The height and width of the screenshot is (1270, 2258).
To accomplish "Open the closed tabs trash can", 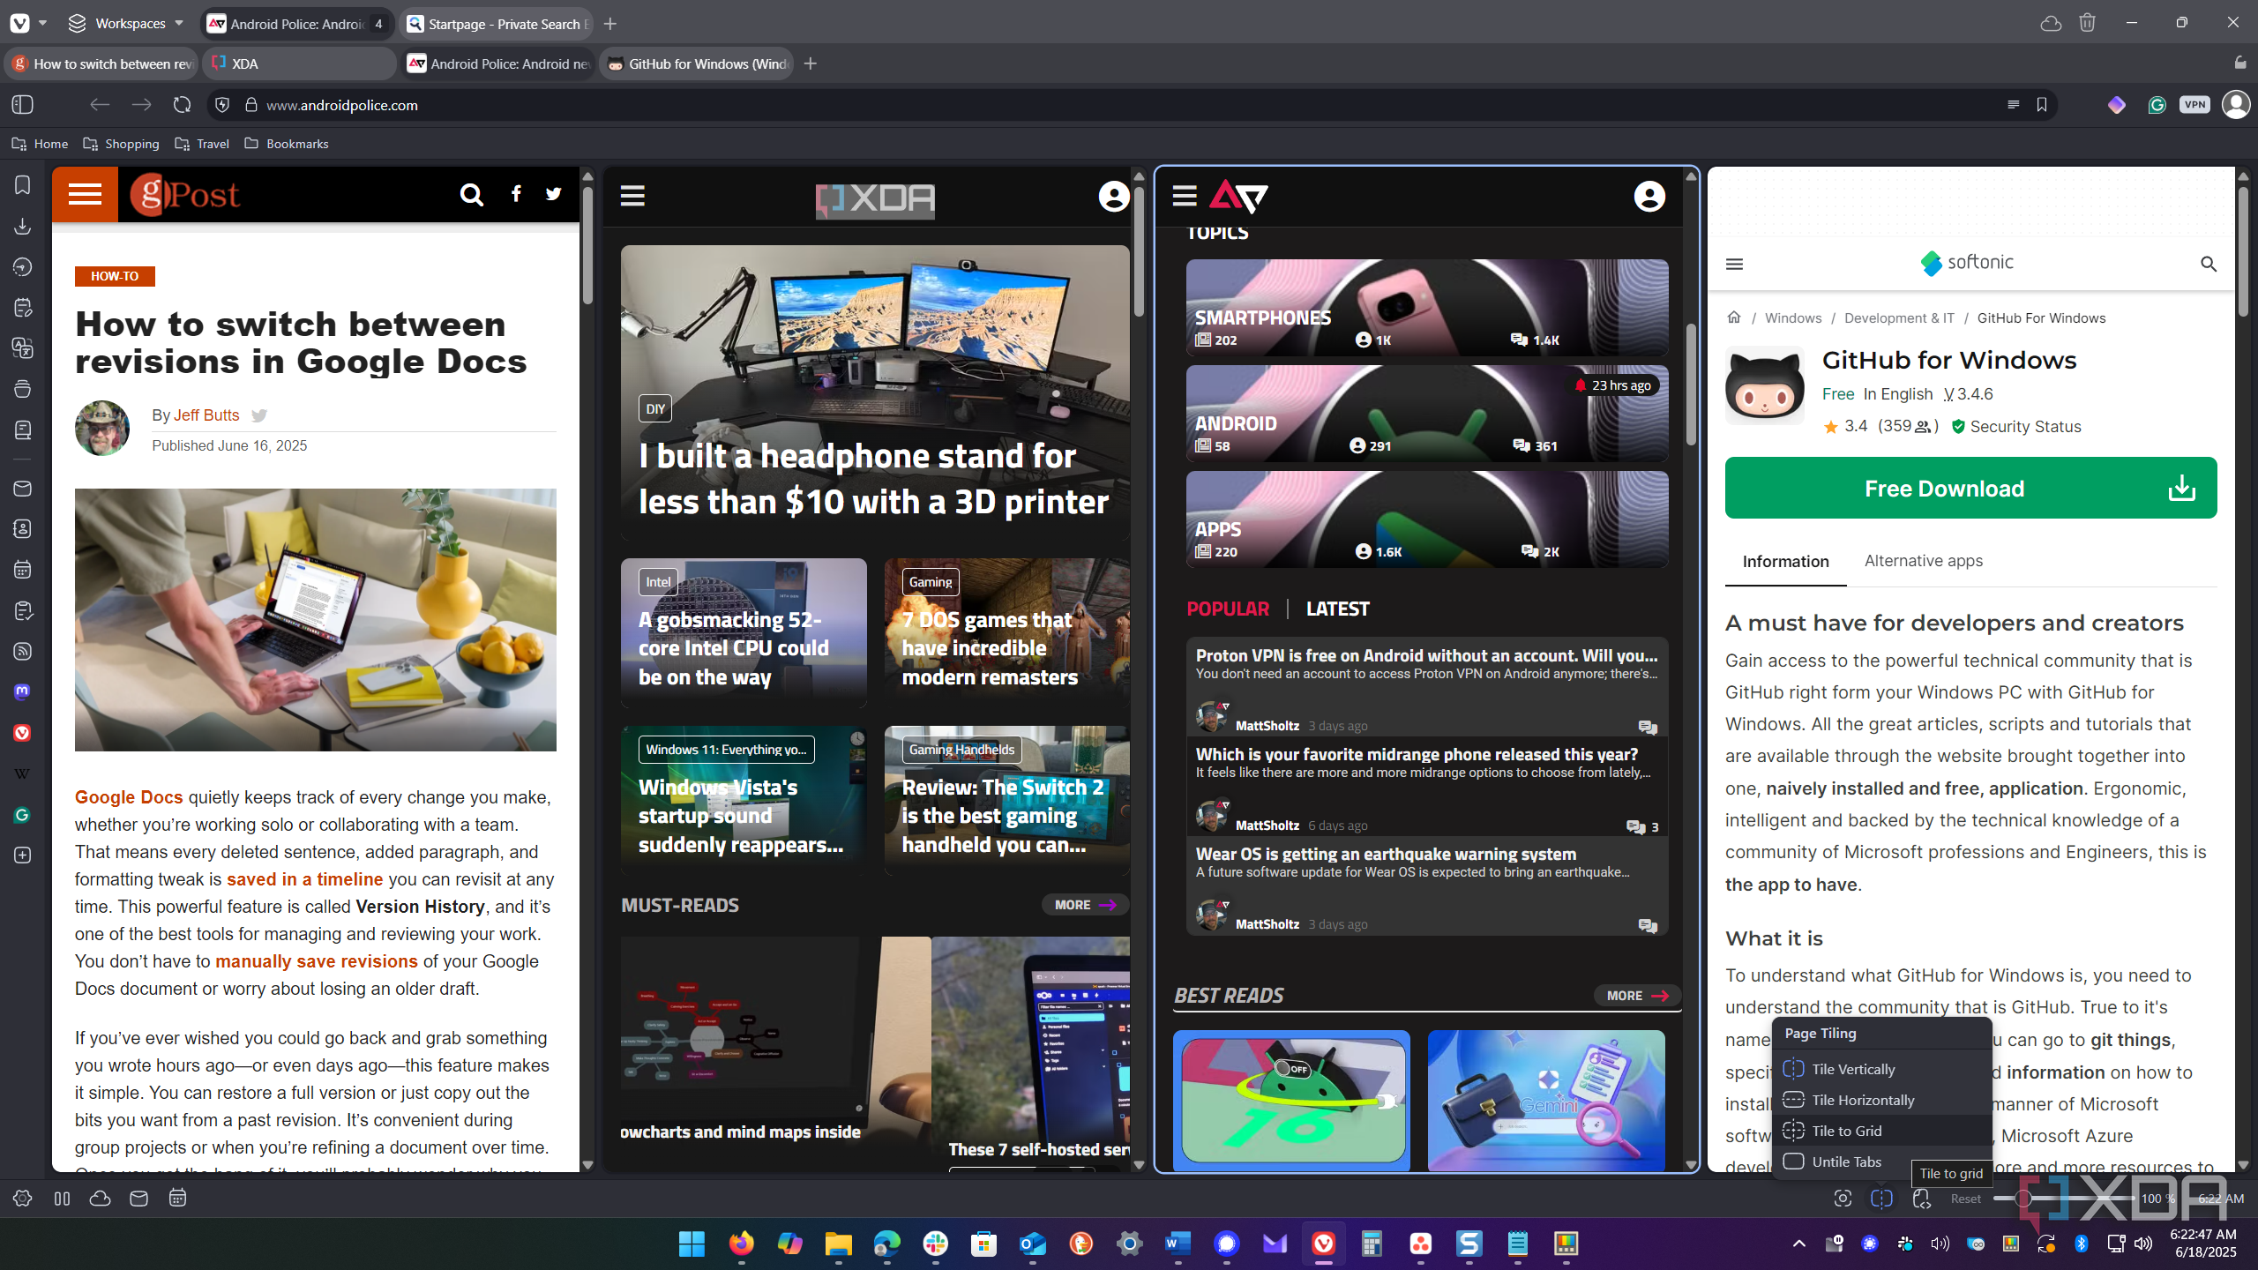I will click(x=2087, y=23).
